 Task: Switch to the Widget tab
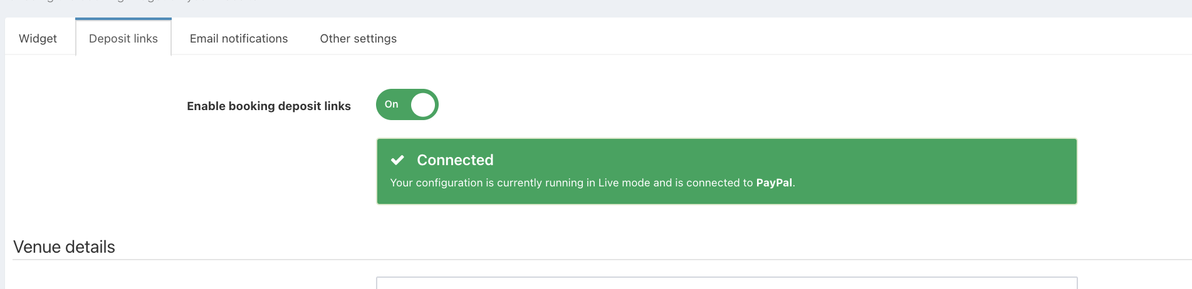click(x=38, y=39)
